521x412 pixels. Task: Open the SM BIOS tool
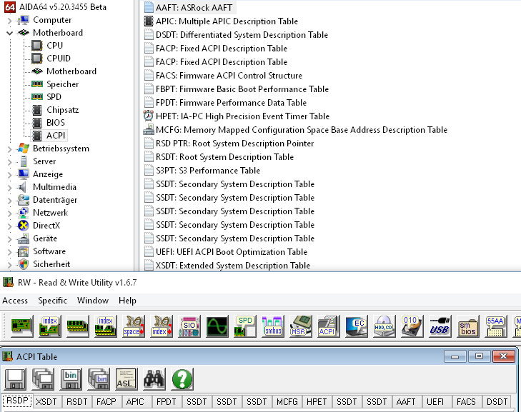click(468, 326)
